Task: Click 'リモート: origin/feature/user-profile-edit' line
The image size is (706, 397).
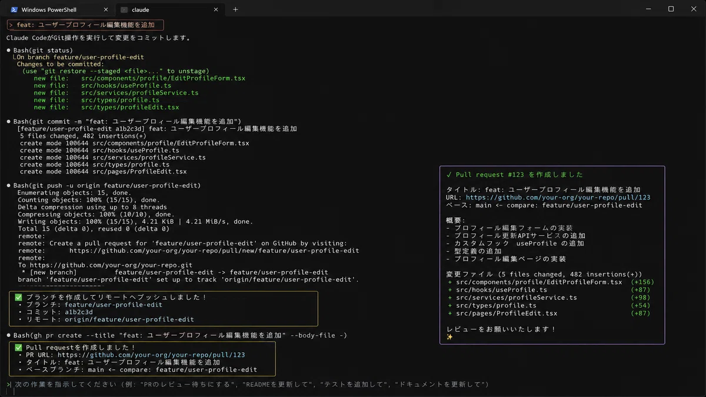Action: 106,319
